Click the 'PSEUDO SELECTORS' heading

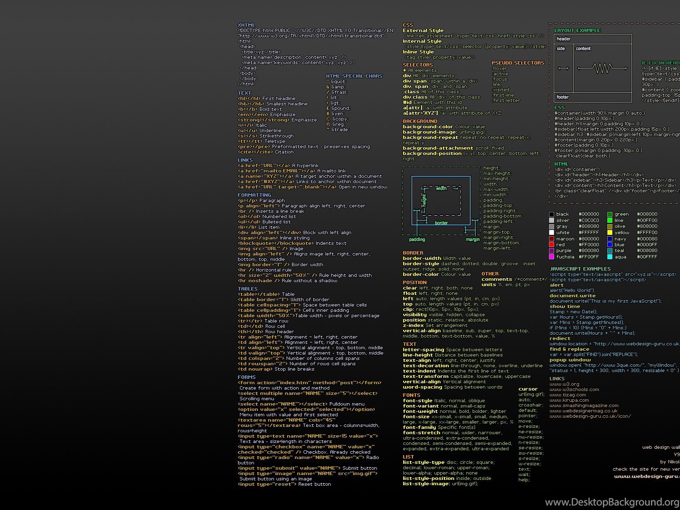coord(518,63)
